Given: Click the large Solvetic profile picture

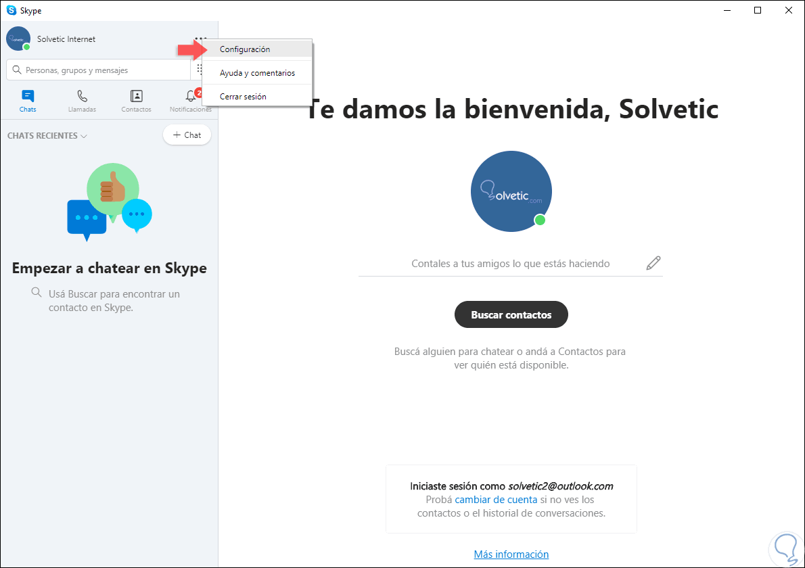Looking at the screenshot, I should 511,191.
